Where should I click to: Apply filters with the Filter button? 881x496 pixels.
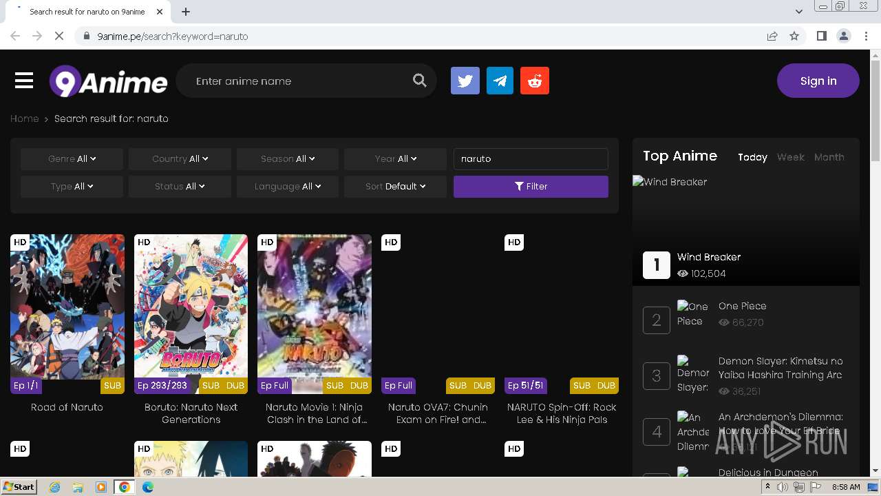coord(531,186)
